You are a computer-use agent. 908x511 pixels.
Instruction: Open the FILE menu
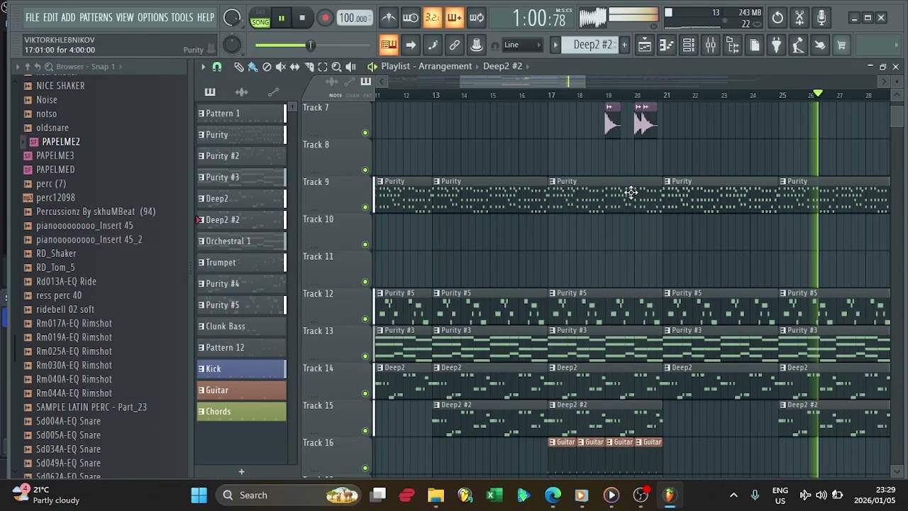pyautogui.click(x=33, y=18)
